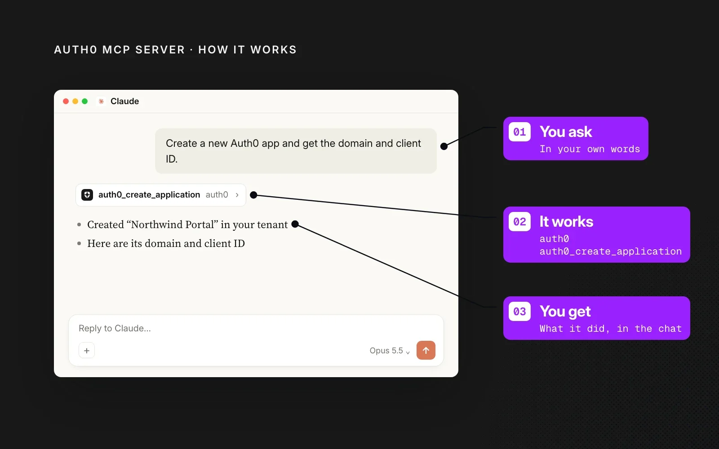Click the yellow minimize window dot
Viewport: 719px width, 449px height.
(x=75, y=101)
